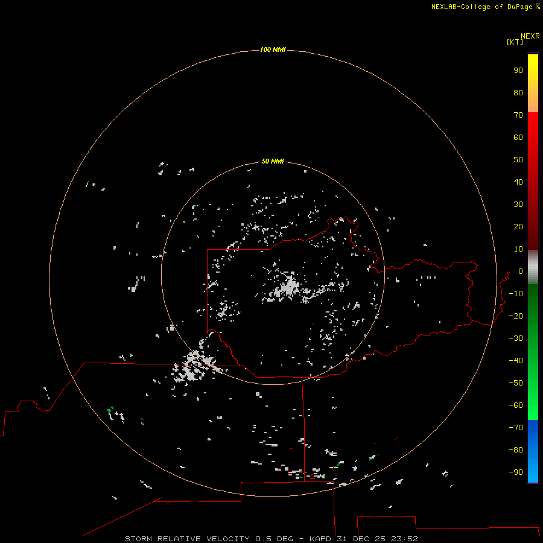Click the -10 value on the velocity scale
Viewport: 543px width, 543px height.
pos(516,294)
